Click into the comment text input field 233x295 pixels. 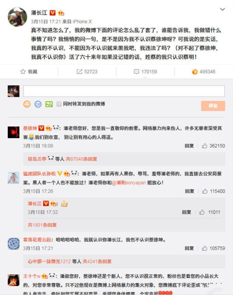pyautogui.click(x=124, y=91)
